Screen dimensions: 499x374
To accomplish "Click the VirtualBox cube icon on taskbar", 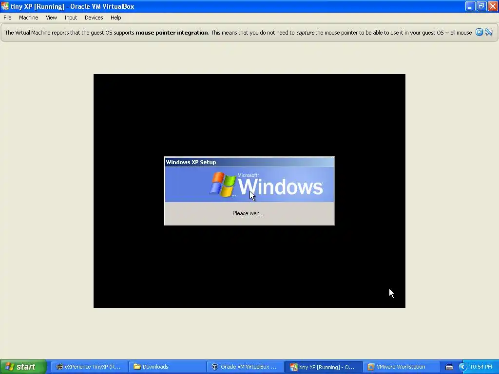I will (215, 367).
